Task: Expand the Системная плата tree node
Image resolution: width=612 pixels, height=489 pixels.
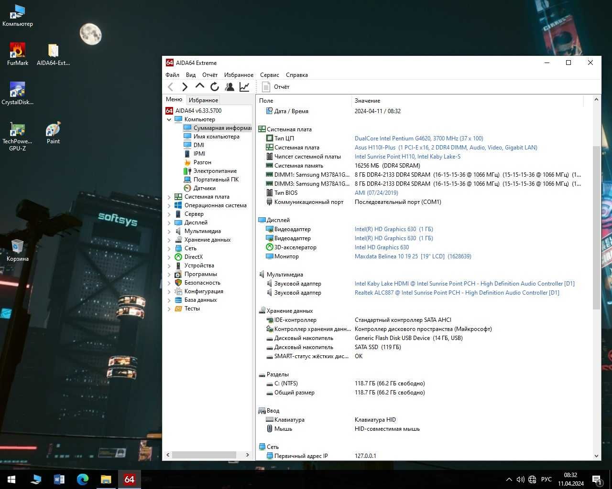Action: 169,197
